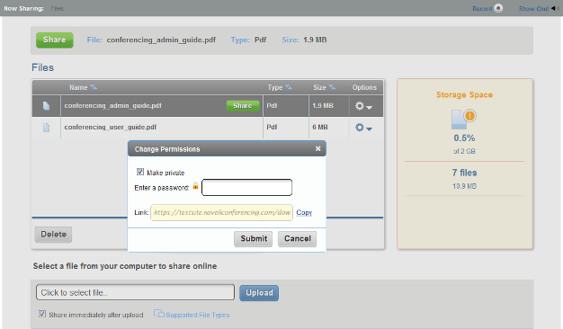Click the green Share button in the top file bar
This screenshot has width=563, height=329.
click(x=55, y=40)
